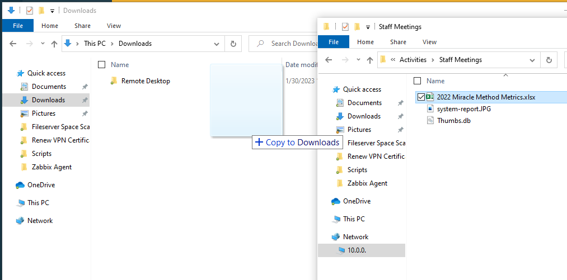
Task: Uncheck the 2022 Miracle Method Metrics.xlsx checkbox
Action: [x=421, y=97]
